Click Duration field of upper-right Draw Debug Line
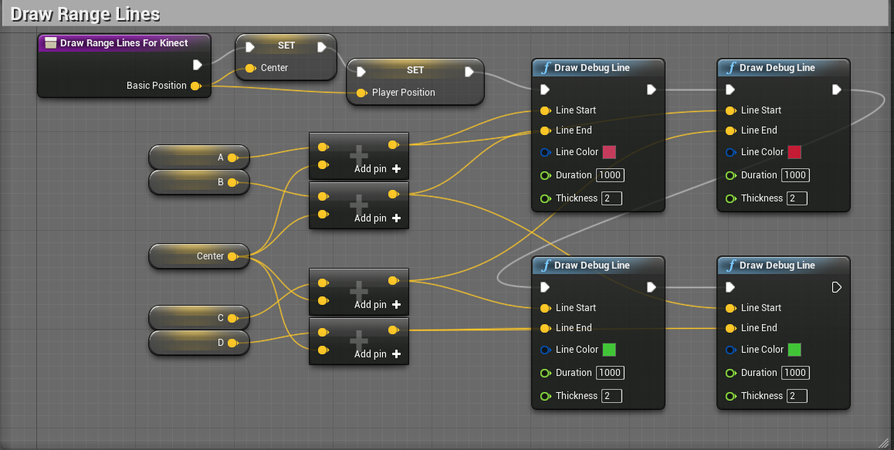Image resolution: width=894 pixels, height=450 pixels. (795, 175)
